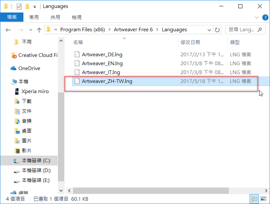This screenshot has width=270, height=204.
Task: Click the Artweaver_IT.lng file icon
Action: 77,72
